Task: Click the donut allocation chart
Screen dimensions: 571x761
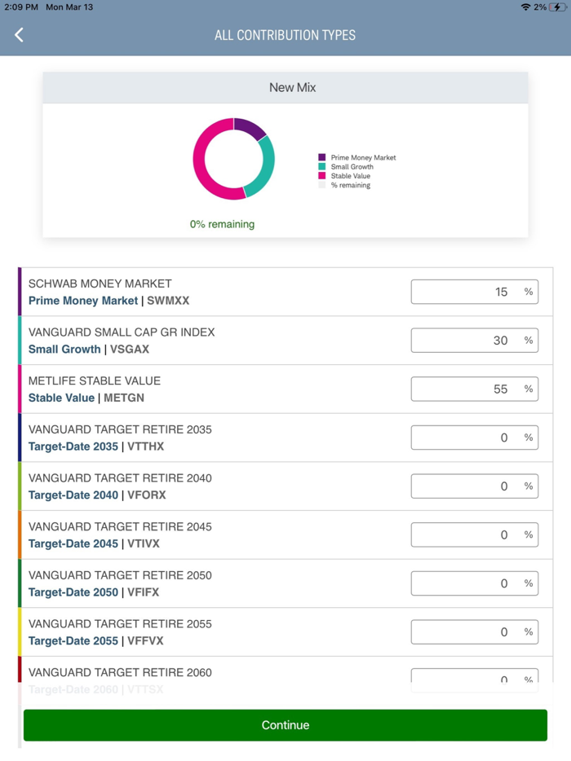Action: [234, 159]
